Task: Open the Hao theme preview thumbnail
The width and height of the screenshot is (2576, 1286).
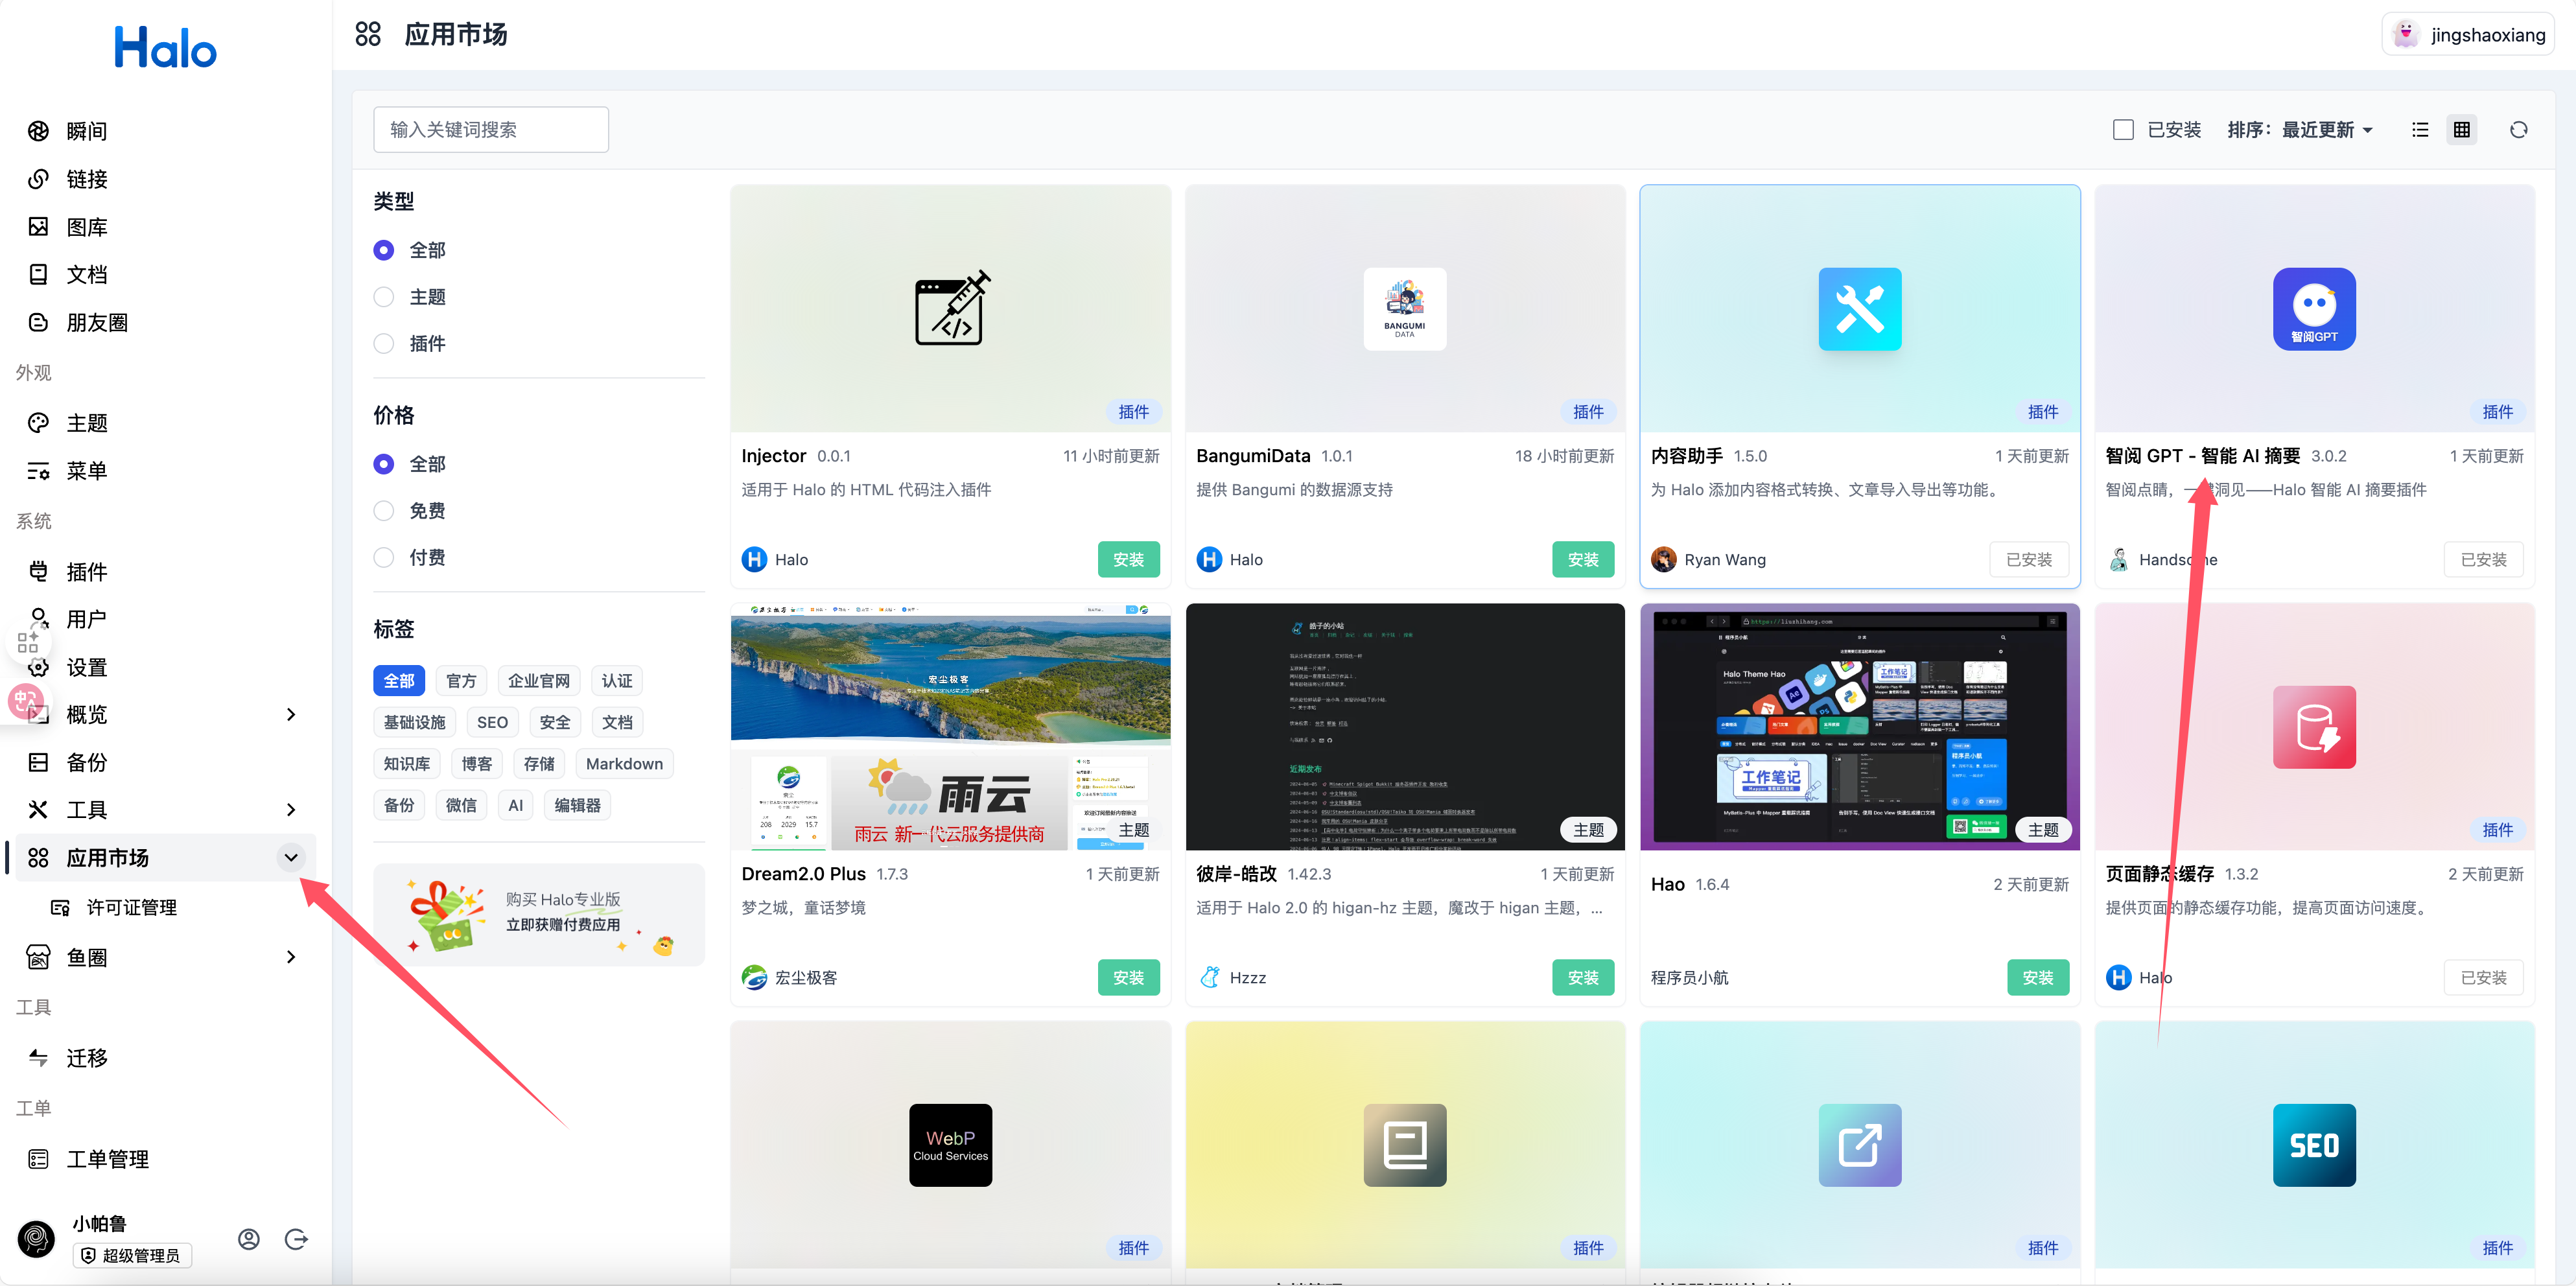Action: tap(1860, 727)
